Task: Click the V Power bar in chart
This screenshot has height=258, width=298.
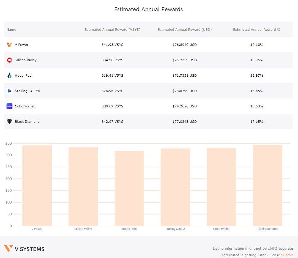Action: click(37, 186)
